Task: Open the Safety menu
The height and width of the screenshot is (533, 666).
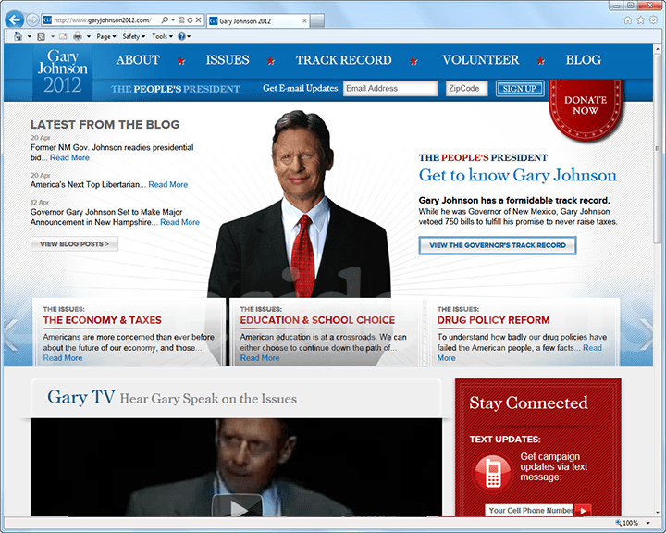Action: (x=134, y=37)
